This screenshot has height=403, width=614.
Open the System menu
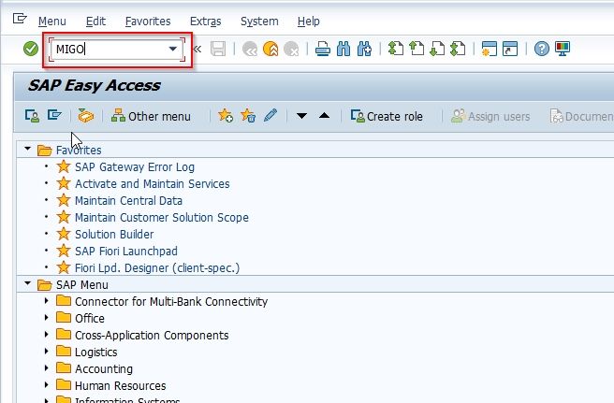[259, 22]
